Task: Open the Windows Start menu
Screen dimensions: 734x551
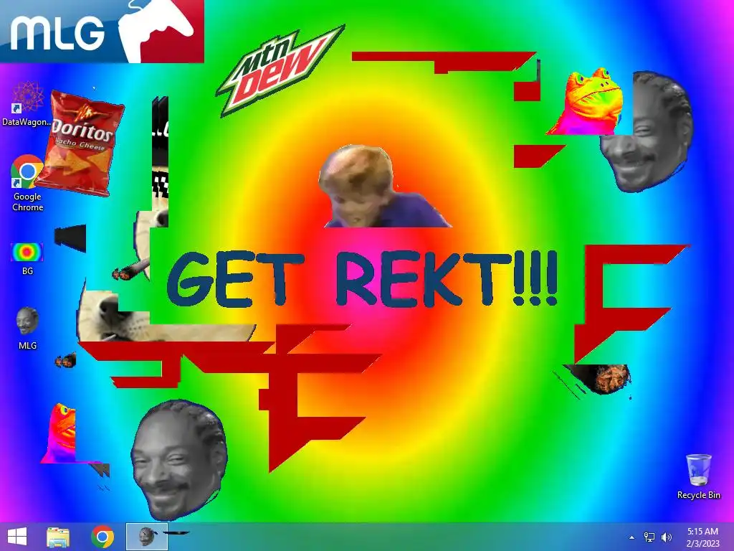Action: (17, 537)
